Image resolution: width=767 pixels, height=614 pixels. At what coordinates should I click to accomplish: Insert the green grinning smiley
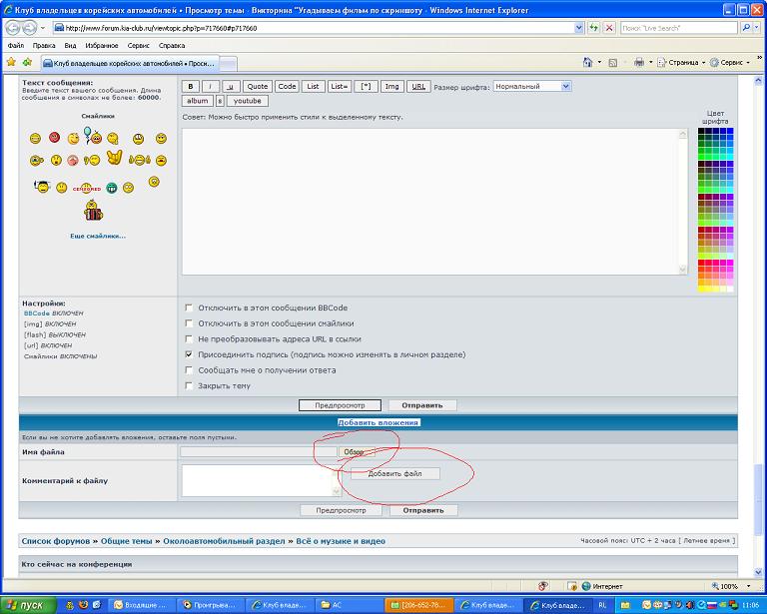(x=112, y=187)
